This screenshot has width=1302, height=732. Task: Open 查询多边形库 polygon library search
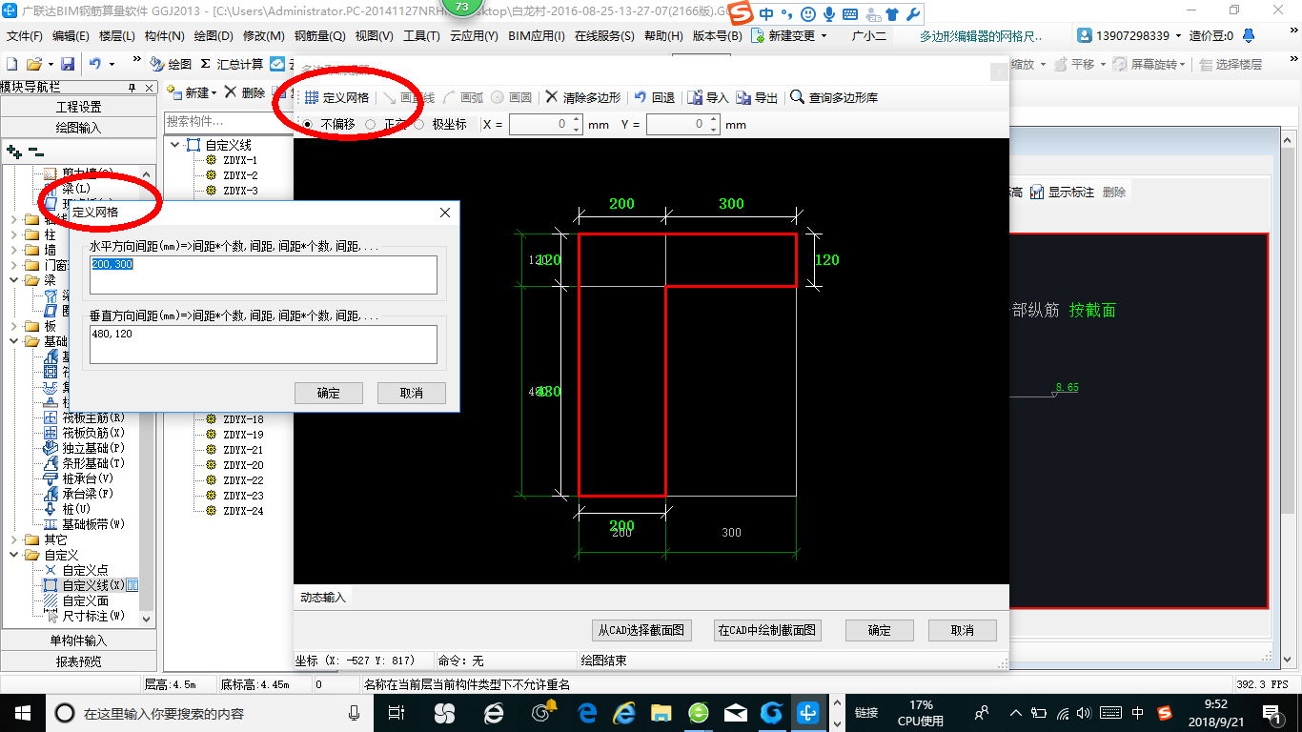834,97
